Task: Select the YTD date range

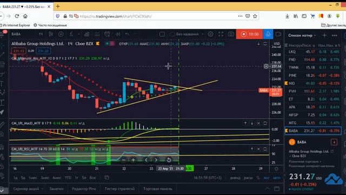Action: tap(68, 178)
